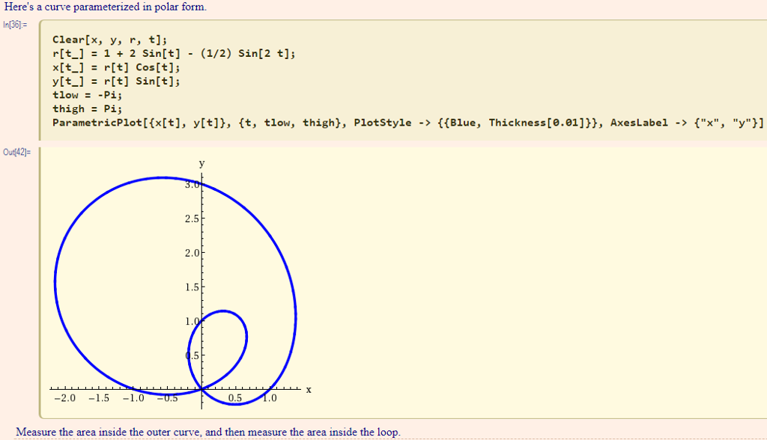This screenshot has height=440, width=767.
Task: Click the 1.0 tick label on the x-axis
Action: 269,398
